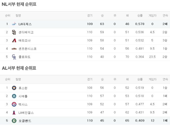The image size is (170, 126).
Task: Click the Texas Rangers logo
Action: [14, 104]
